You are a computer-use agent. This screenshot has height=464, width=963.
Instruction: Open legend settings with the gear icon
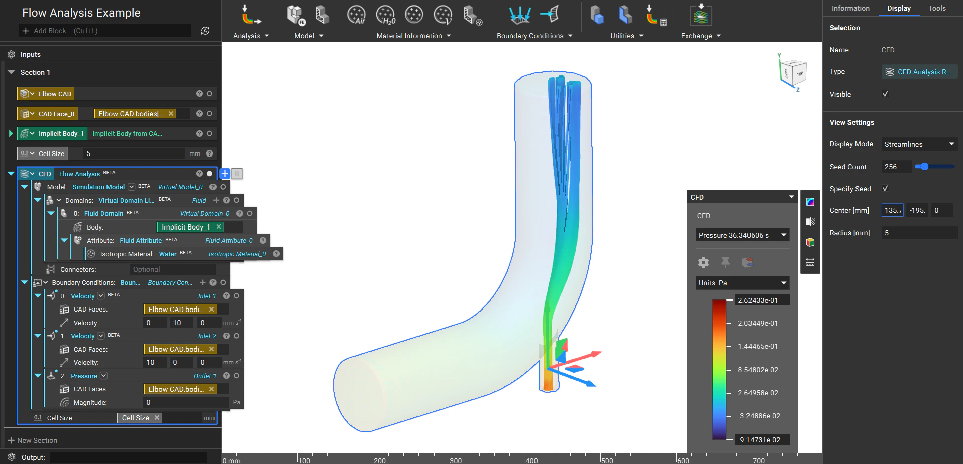pos(703,262)
